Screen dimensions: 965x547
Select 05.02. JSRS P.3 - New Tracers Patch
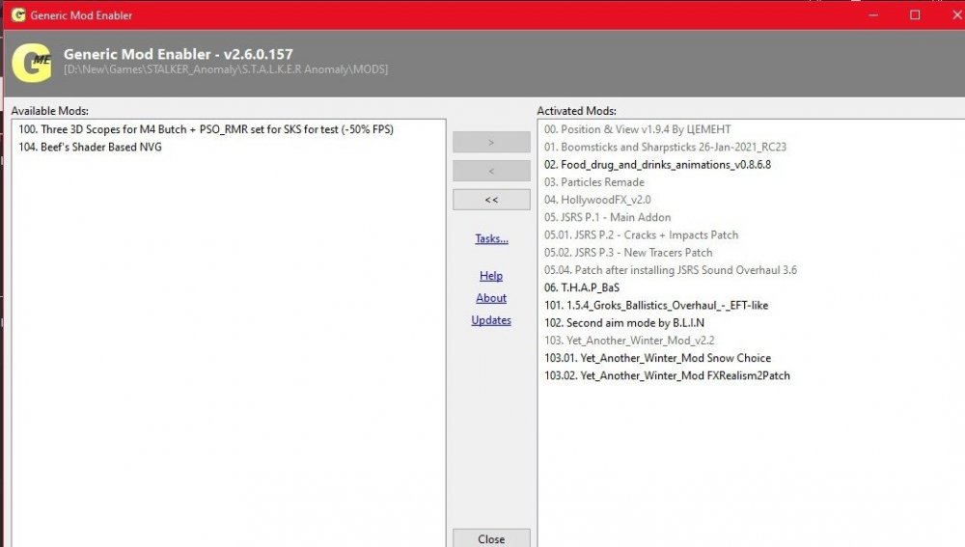click(628, 252)
